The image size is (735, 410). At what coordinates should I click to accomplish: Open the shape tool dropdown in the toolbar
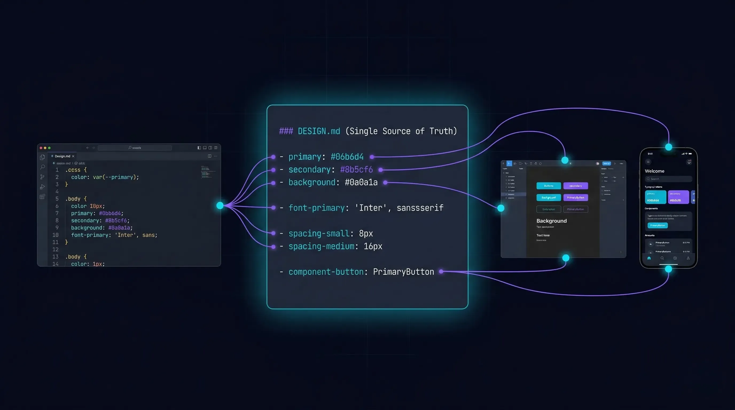522,164
